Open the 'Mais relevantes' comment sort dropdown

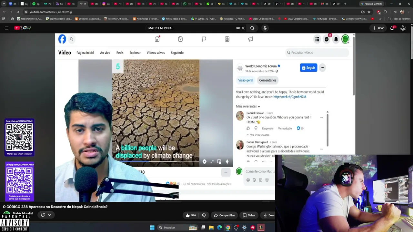click(248, 106)
